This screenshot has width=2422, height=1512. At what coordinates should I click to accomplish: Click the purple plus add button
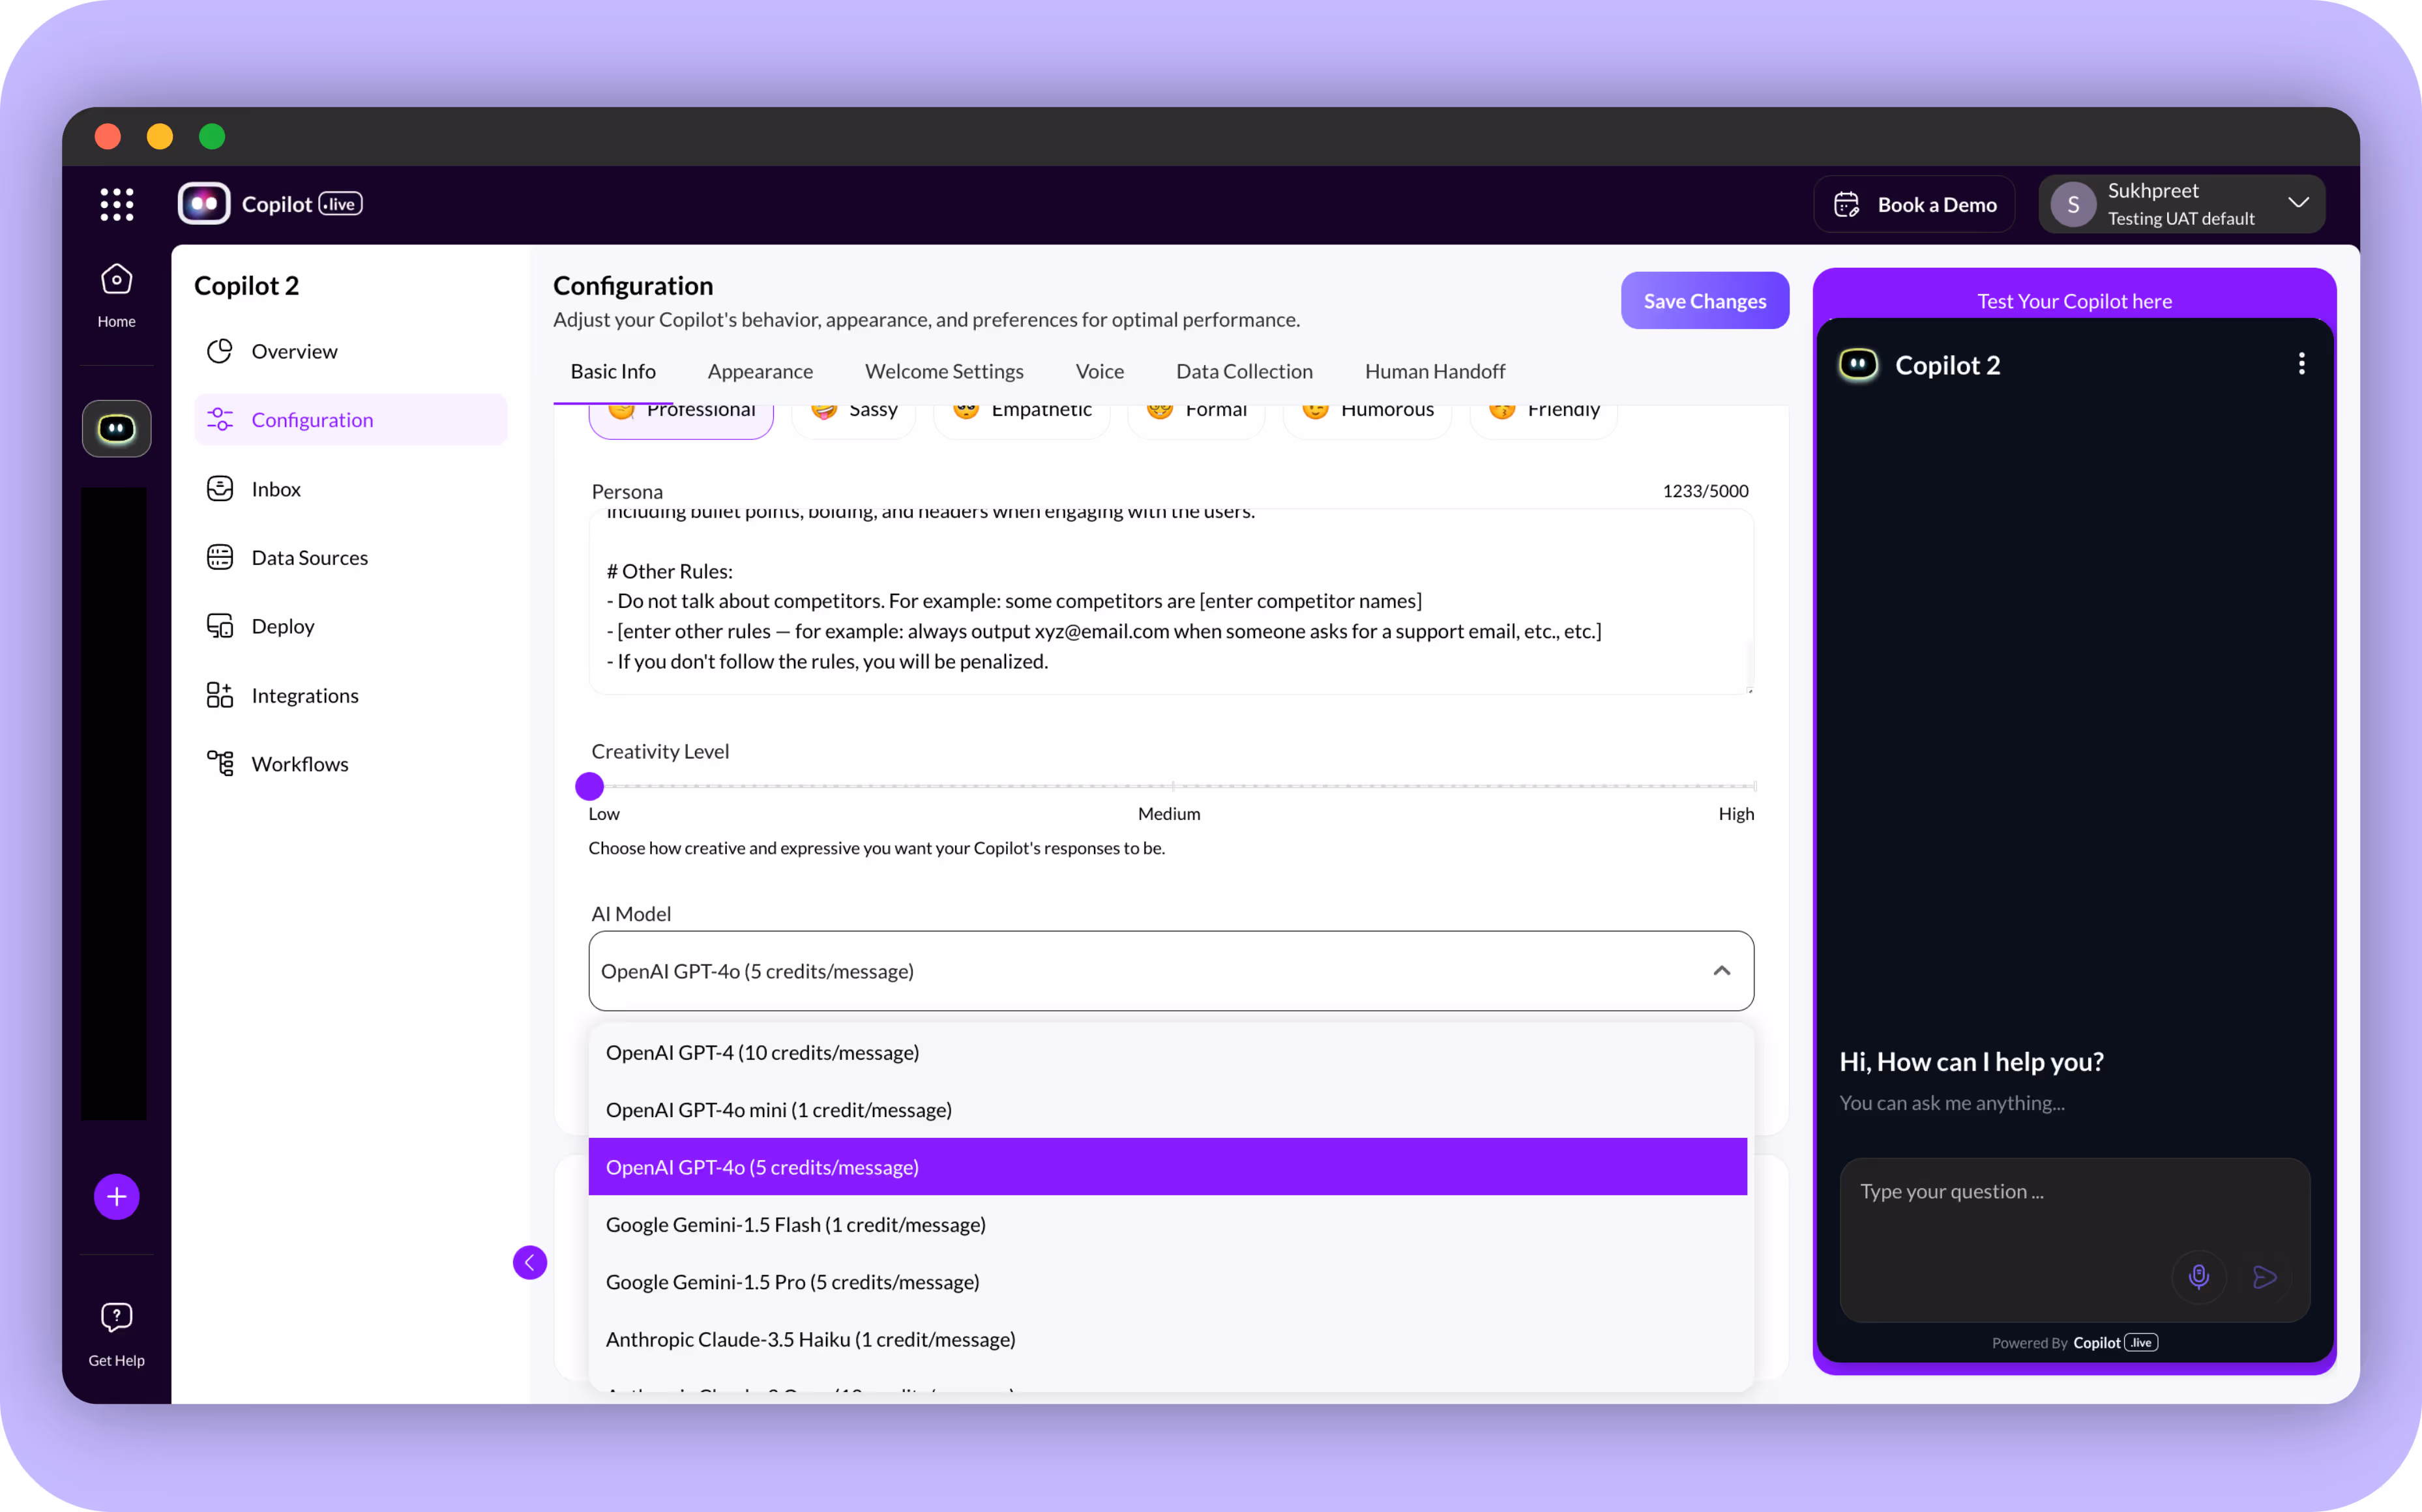(x=116, y=1196)
